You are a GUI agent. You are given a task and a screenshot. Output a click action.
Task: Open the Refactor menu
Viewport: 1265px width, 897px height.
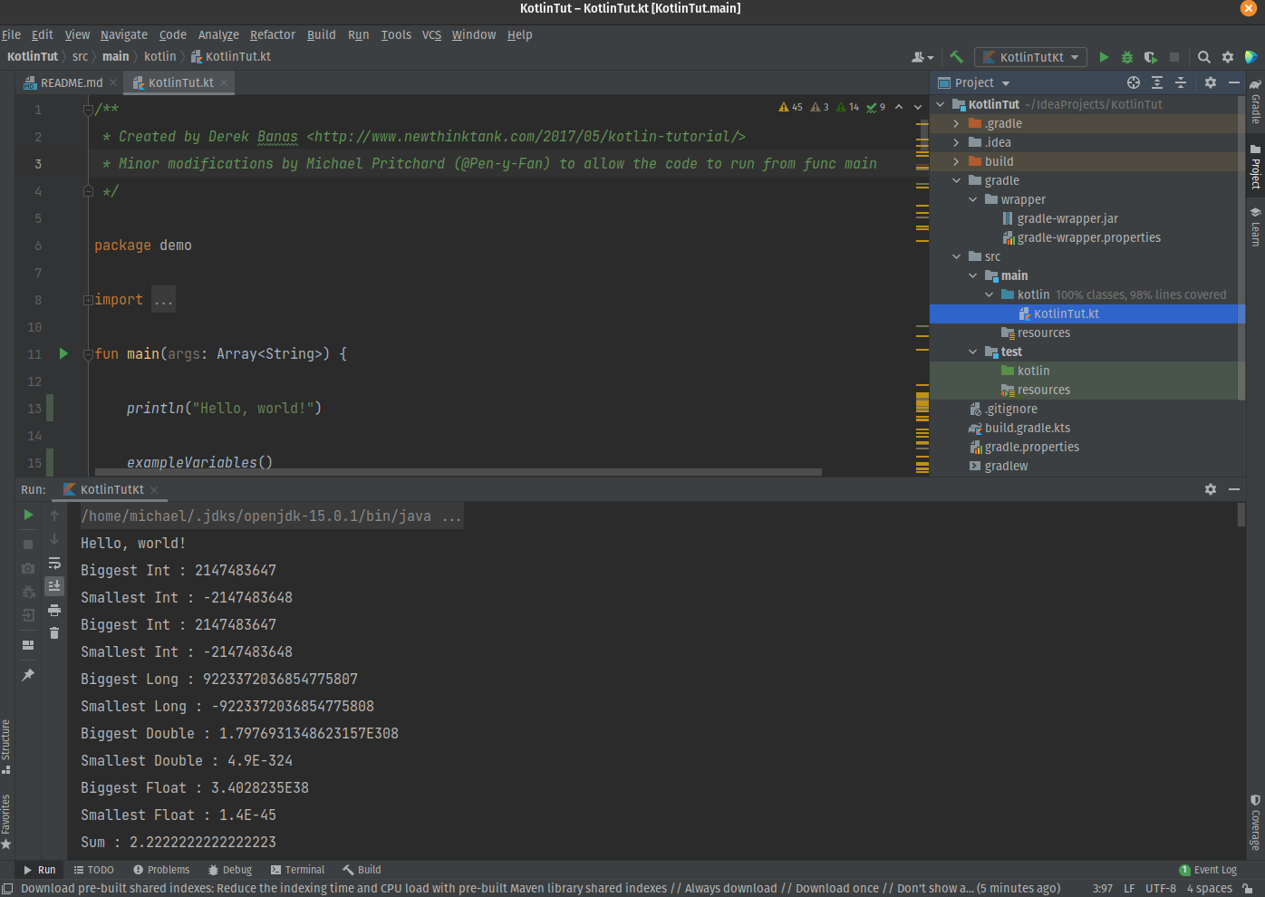(273, 34)
